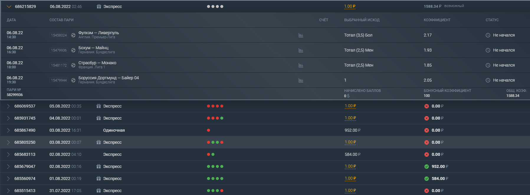Click payout 584.00 ₽ on bet 685560974

[440, 179]
